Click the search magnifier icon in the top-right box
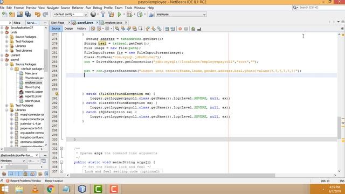This screenshot has width=345, height=194. 295,8
